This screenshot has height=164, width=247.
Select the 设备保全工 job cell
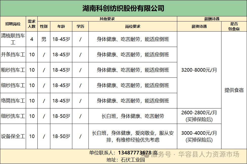[13, 136]
